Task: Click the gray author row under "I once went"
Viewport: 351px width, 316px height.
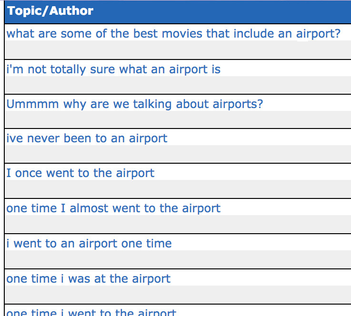Action: click(x=178, y=189)
